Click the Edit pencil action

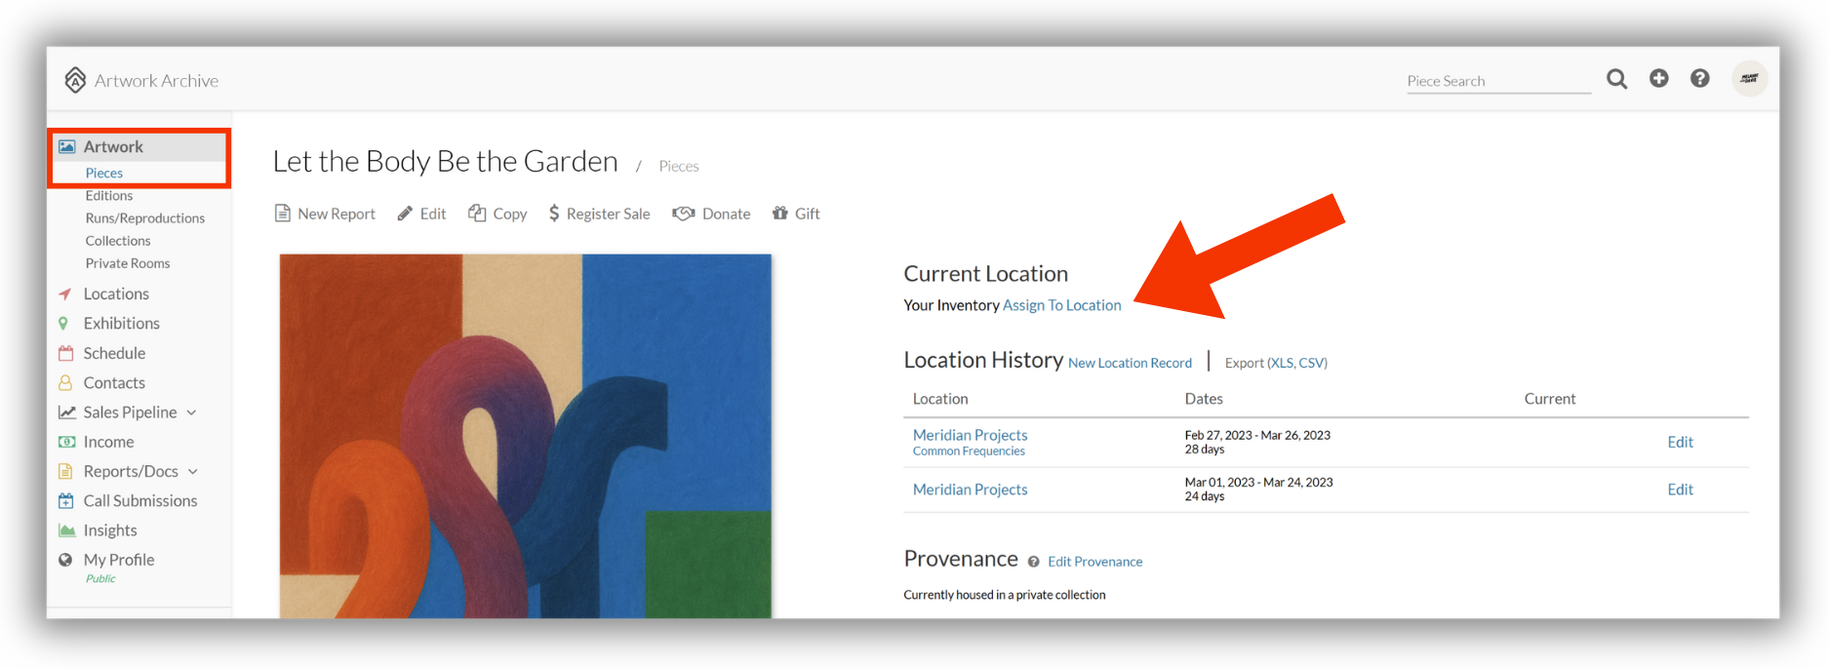421,214
